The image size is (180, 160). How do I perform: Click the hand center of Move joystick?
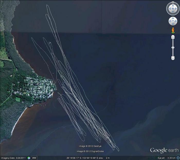pos(173,21)
